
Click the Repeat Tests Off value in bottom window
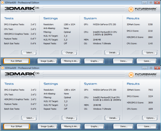coord(65,109)
